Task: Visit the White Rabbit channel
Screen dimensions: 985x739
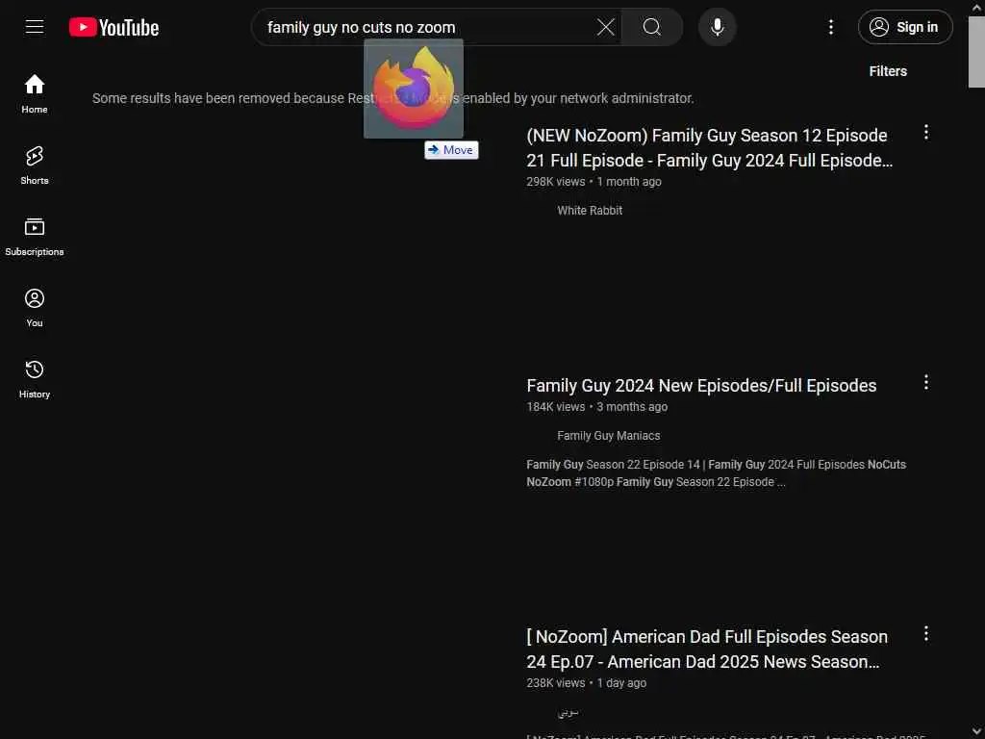Action: coord(590,211)
